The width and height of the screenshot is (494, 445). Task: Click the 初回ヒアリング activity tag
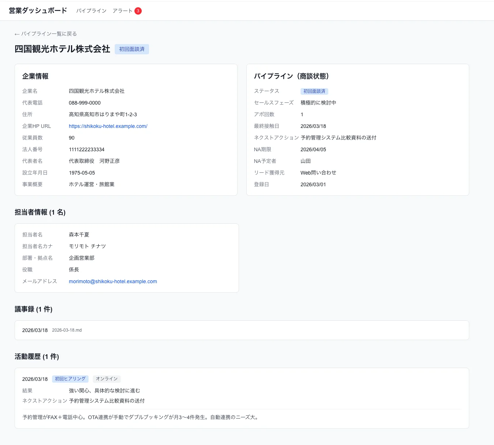[70, 379]
